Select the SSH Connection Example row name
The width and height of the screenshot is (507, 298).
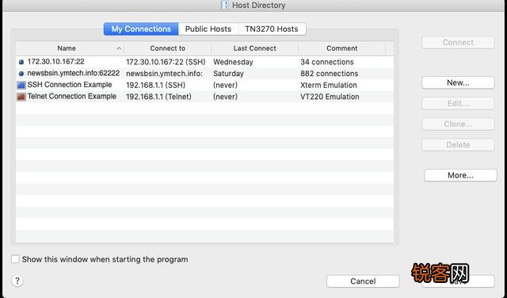click(x=70, y=85)
